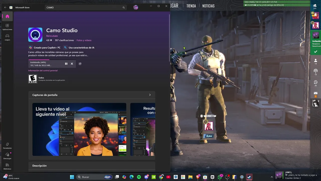Click the lobby player count icon in CS2
The width and height of the screenshot is (321, 181).
click(x=315, y=6)
